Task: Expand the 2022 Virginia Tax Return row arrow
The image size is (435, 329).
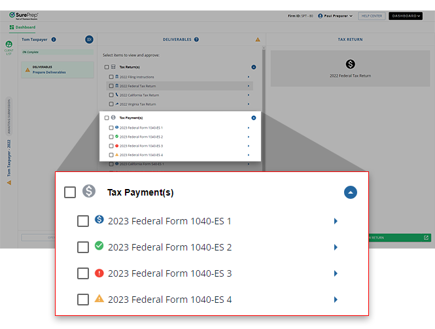Action: click(249, 104)
